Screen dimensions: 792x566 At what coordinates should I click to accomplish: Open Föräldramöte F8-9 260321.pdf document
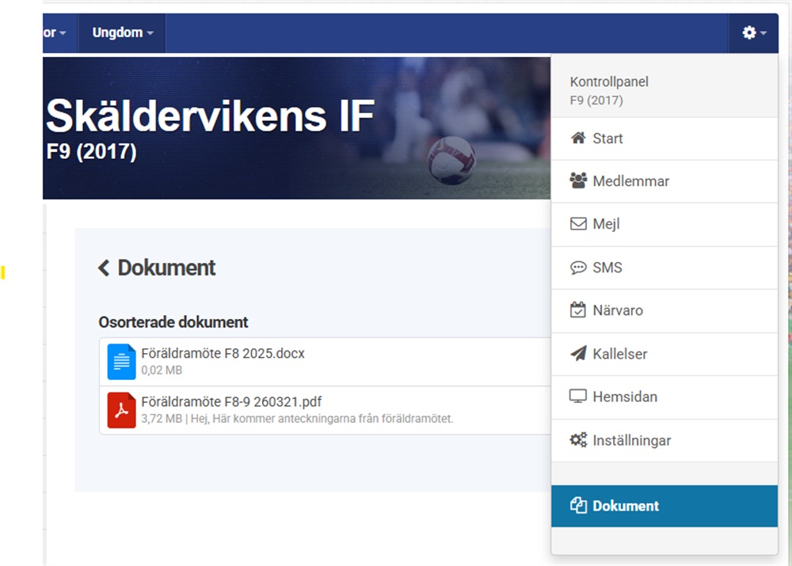(x=231, y=401)
